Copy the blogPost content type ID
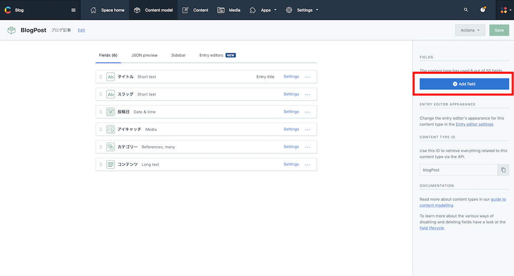The image size is (514, 276). [503, 170]
